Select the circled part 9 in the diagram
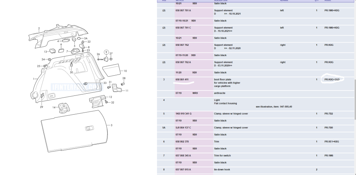The width and height of the screenshot is (356, 175). 106,53
